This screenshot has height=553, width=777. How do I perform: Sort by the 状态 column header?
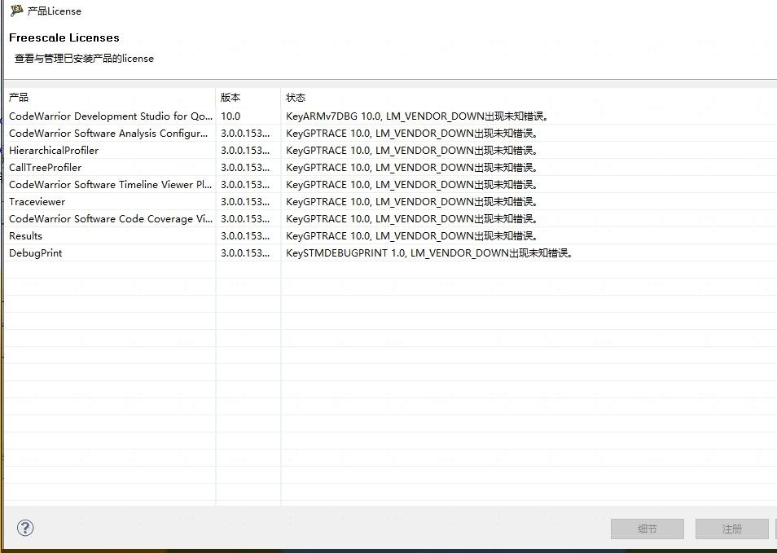pos(529,98)
